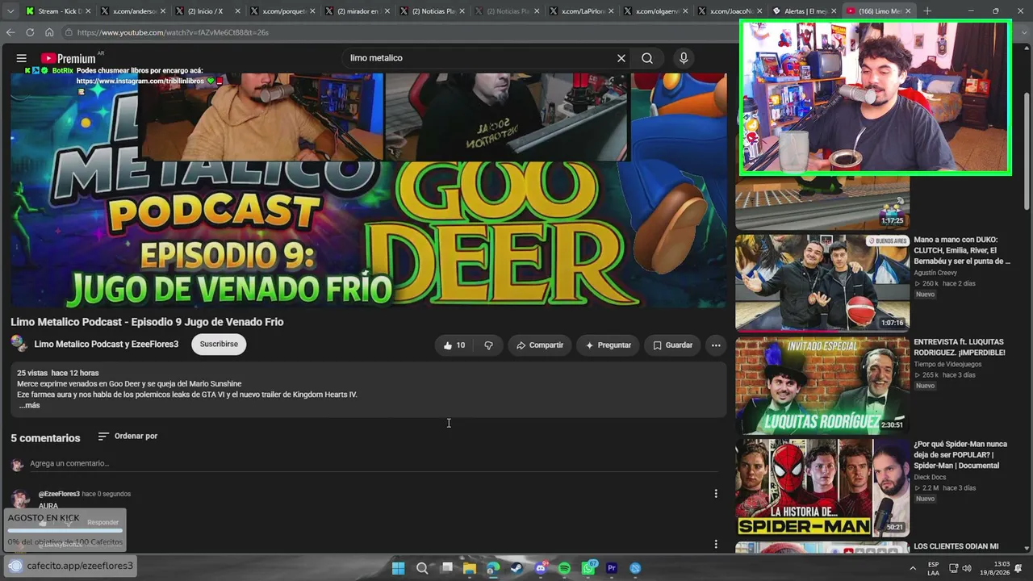The height and width of the screenshot is (581, 1033).
Task: Open the Spider-Man documental video thumbnail
Action: point(822,488)
